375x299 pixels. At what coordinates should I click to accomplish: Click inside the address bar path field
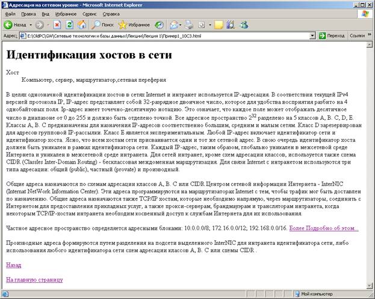[x=167, y=36]
